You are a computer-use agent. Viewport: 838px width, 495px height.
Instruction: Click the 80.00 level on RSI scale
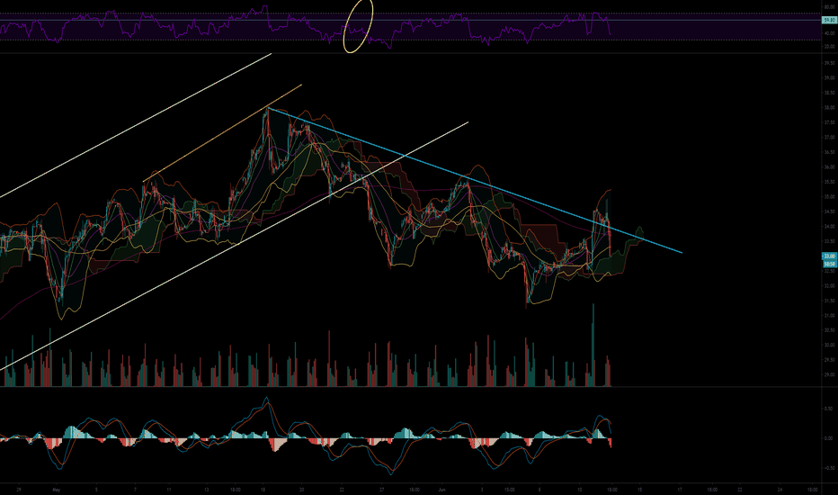point(829,7)
